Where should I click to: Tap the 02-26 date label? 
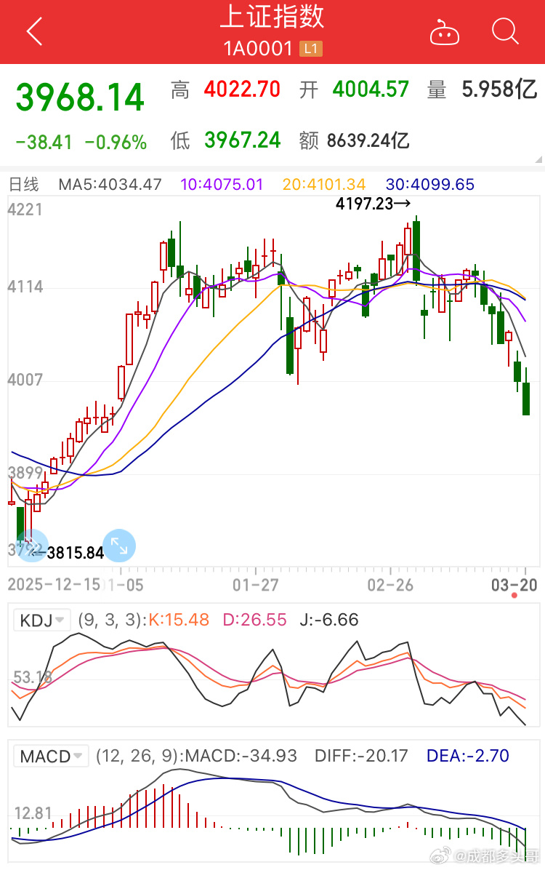click(x=390, y=585)
